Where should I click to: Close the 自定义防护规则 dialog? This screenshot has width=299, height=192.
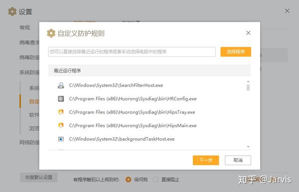coord(248,33)
